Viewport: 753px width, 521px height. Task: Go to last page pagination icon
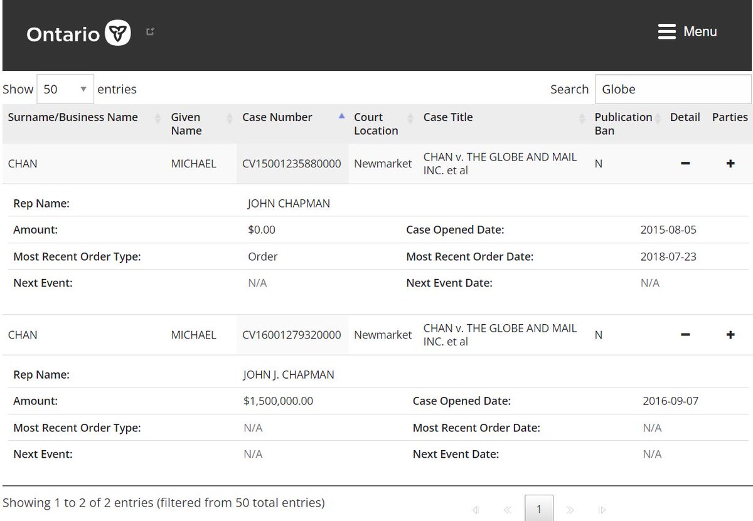(602, 510)
